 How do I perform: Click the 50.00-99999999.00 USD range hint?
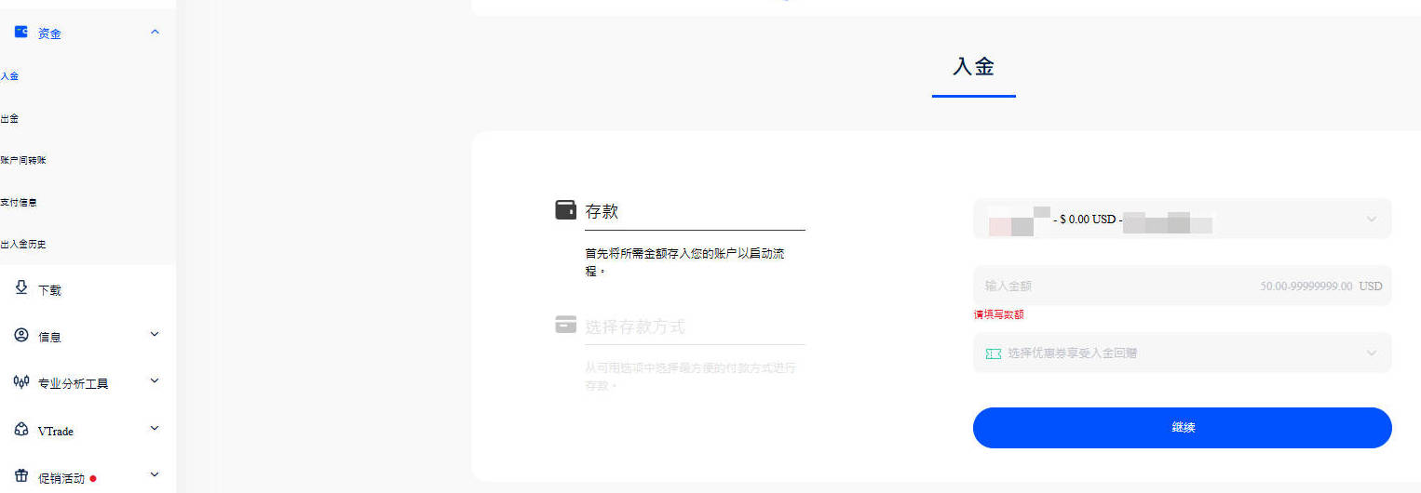click(1321, 286)
